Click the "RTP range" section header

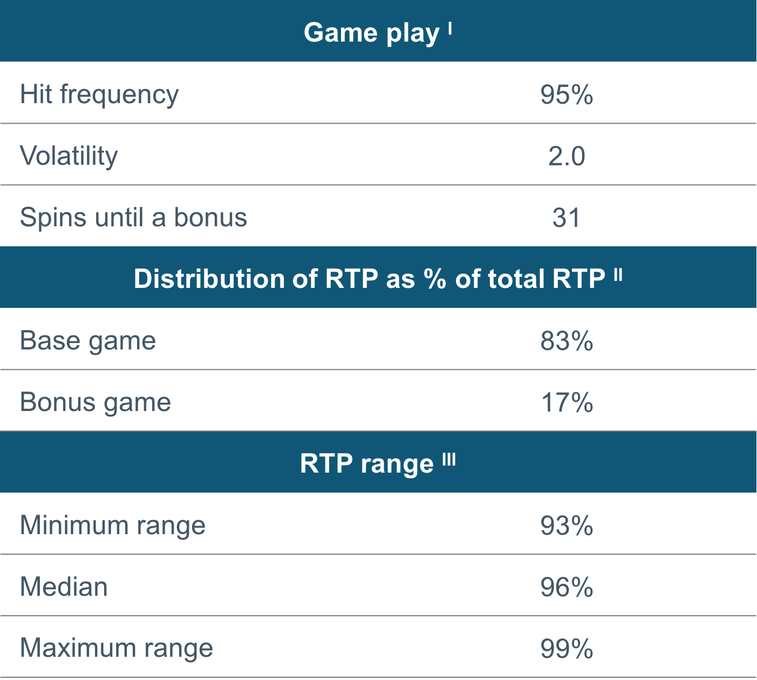point(366,463)
